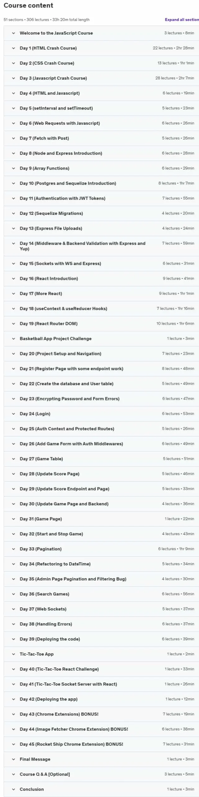This screenshot has height=797, width=199.
Task: Click chevron beside Day 43 Chrome Extensions BONUS
Action: tap(13, 714)
